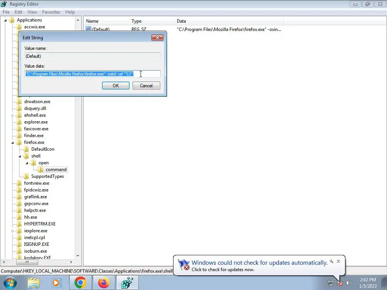Collapse the shell node
The height and width of the screenshot is (290, 387).
(20, 156)
